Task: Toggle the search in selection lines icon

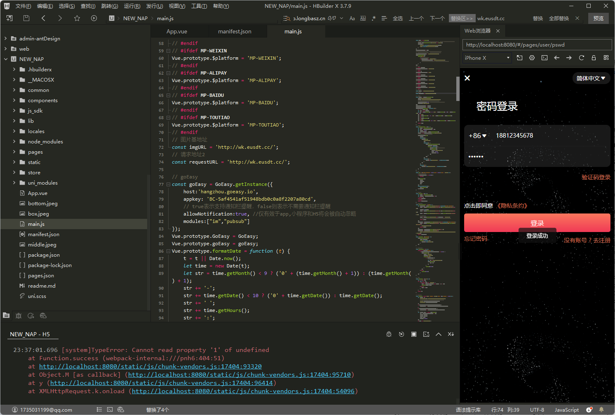Action: [x=384, y=18]
